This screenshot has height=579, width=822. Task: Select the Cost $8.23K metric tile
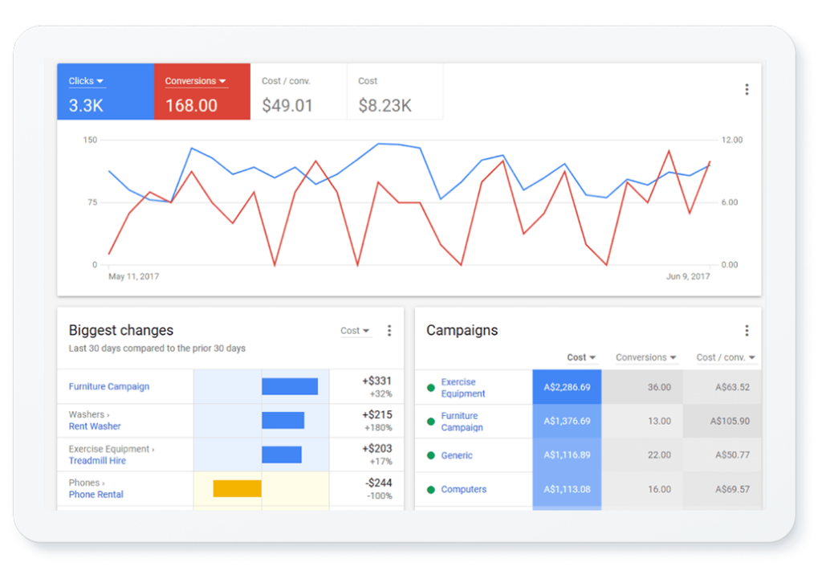(395, 92)
